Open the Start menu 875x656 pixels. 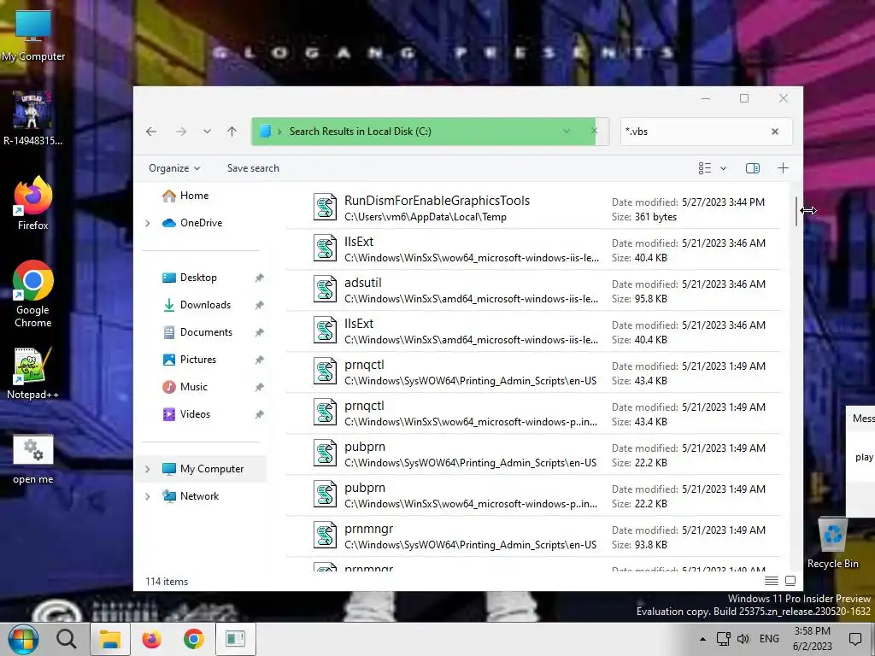pos(22,639)
